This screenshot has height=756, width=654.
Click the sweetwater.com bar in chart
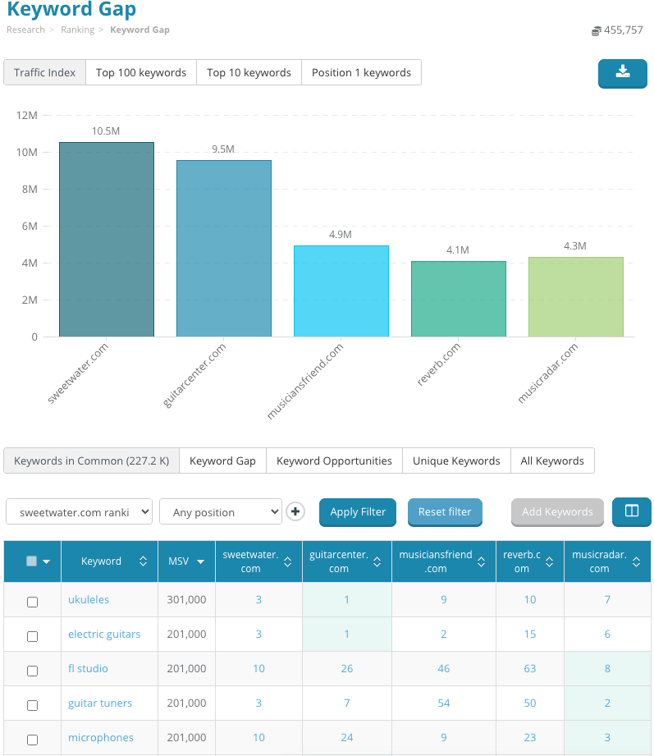(106, 239)
